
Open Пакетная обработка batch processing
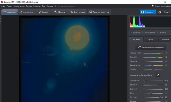(99, 12)
